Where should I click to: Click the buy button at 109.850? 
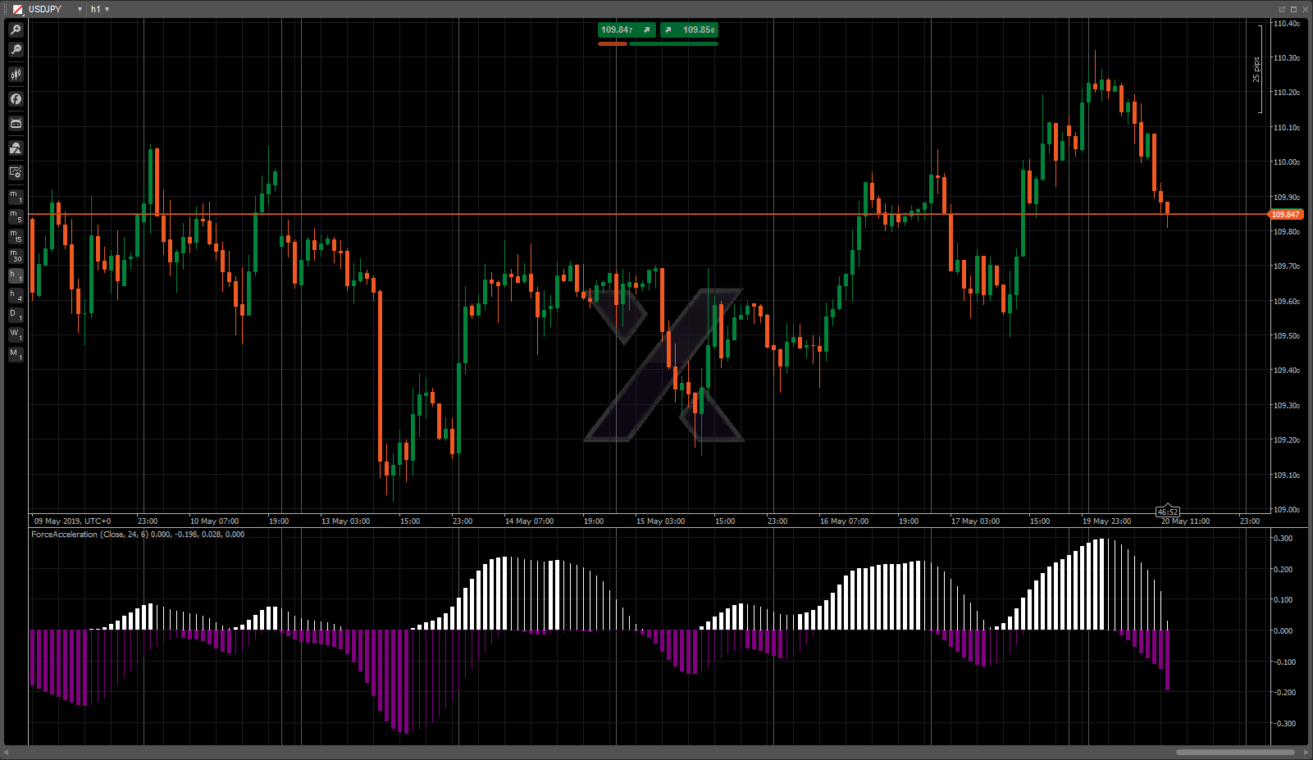coord(690,30)
